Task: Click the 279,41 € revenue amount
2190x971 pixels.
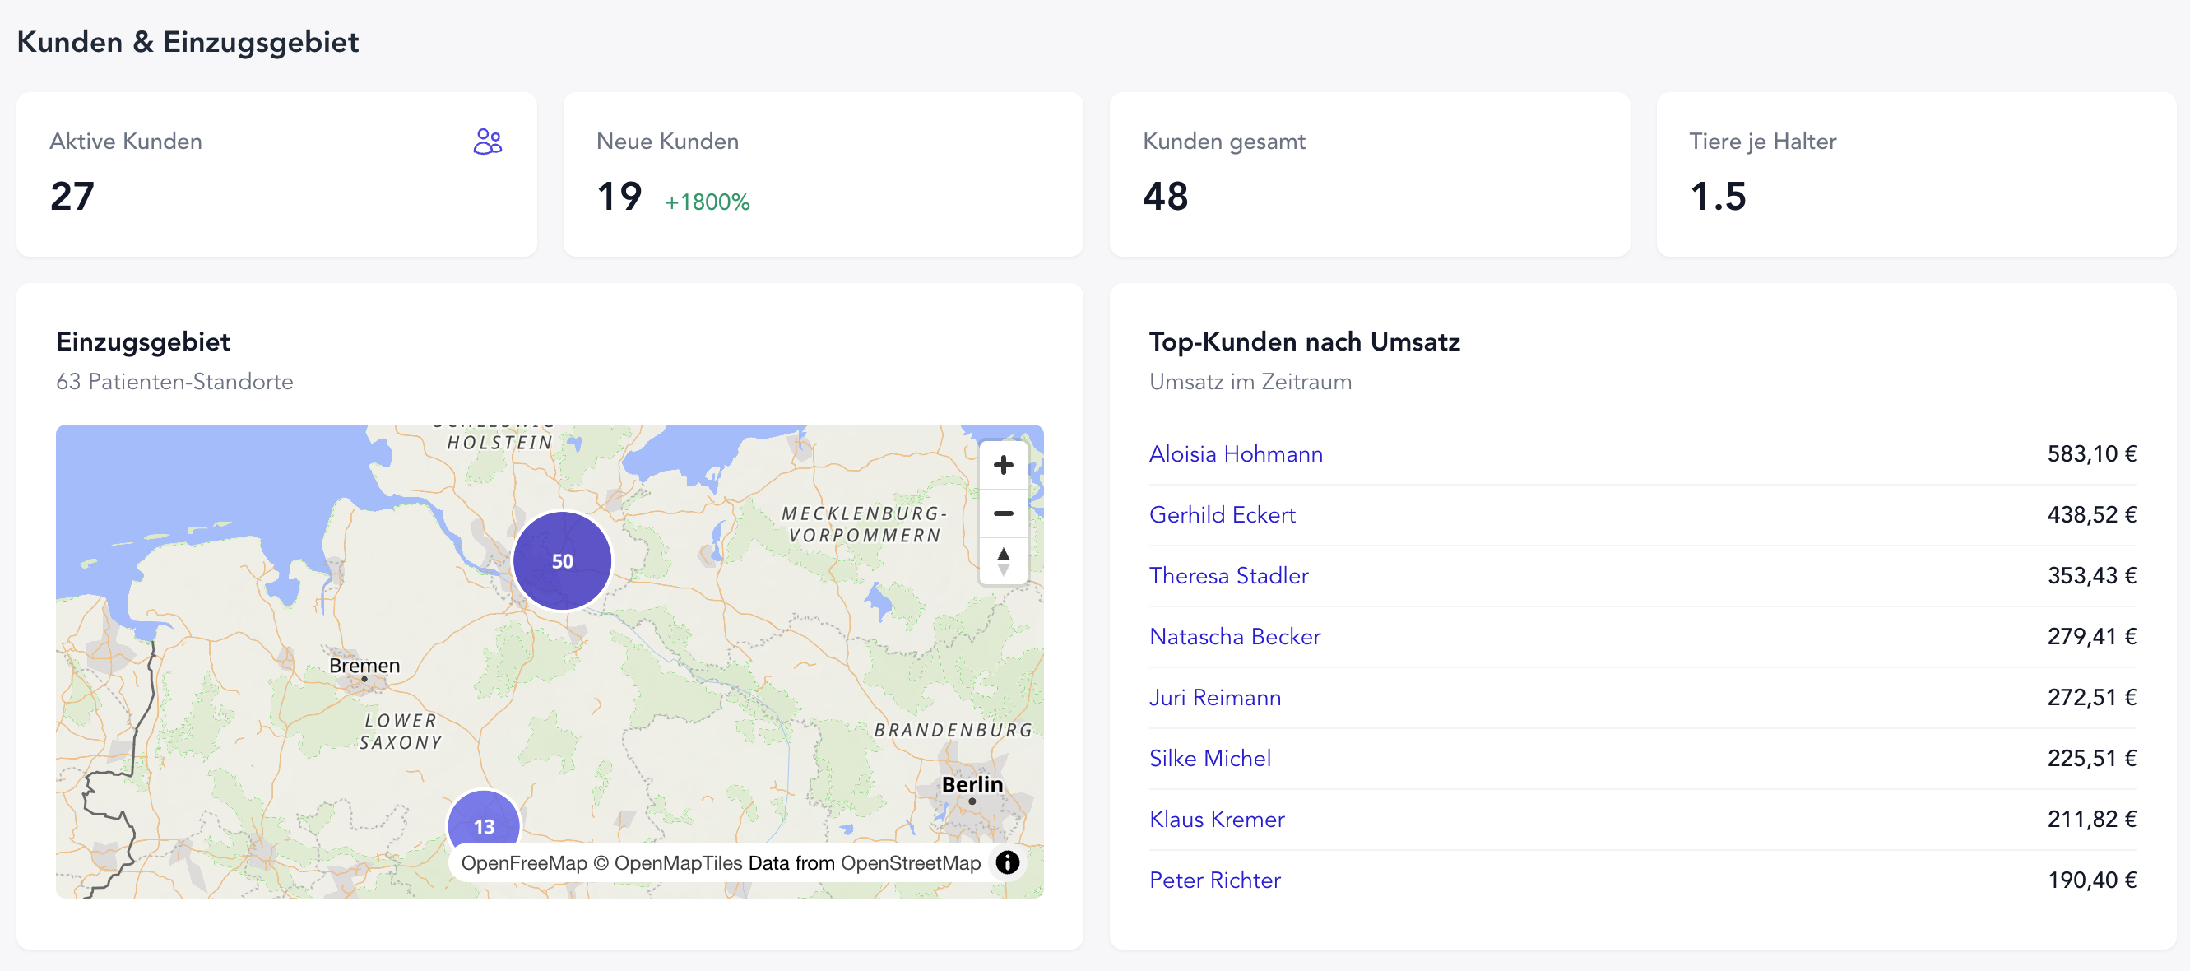Action: (2091, 637)
